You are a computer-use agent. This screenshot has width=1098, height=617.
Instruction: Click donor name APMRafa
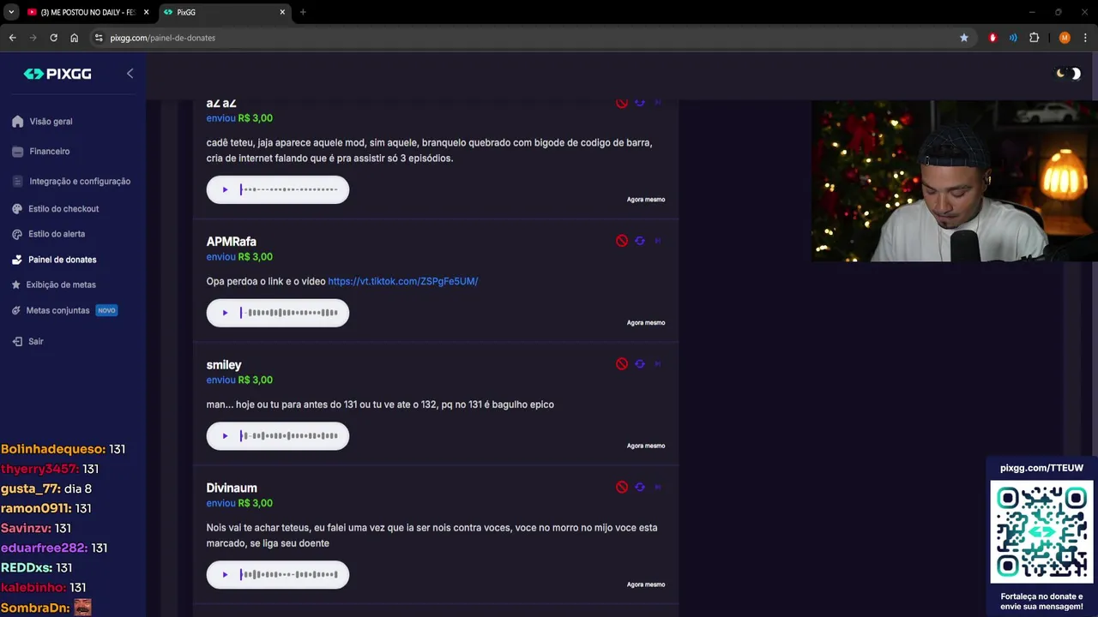tap(231, 242)
